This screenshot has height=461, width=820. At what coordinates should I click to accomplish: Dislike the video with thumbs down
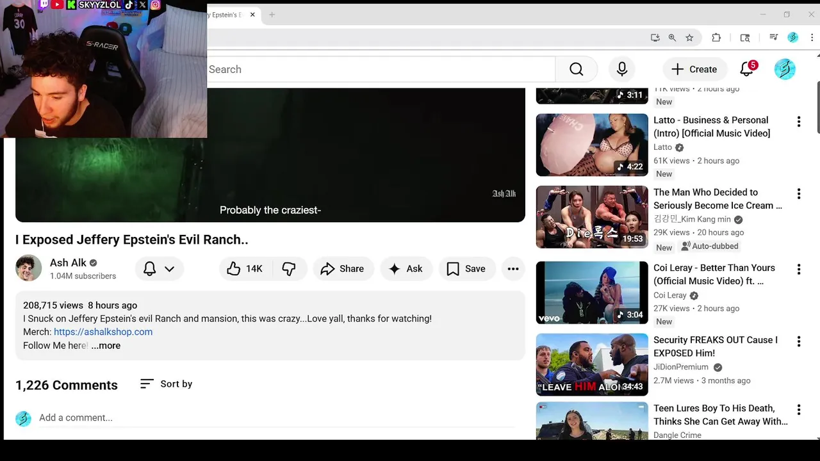[x=289, y=269]
